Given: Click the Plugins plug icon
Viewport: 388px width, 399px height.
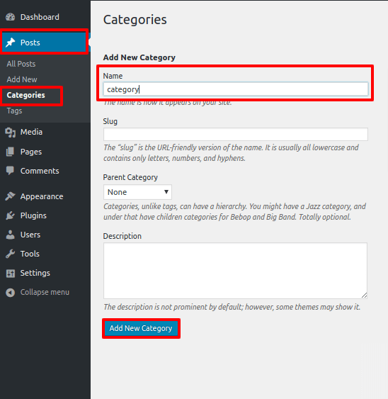Looking at the screenshot, I should (10, 215).
